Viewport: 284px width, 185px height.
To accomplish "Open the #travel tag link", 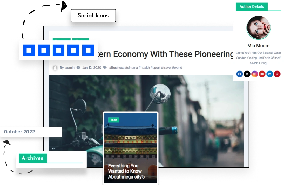I will pos(166,68).
